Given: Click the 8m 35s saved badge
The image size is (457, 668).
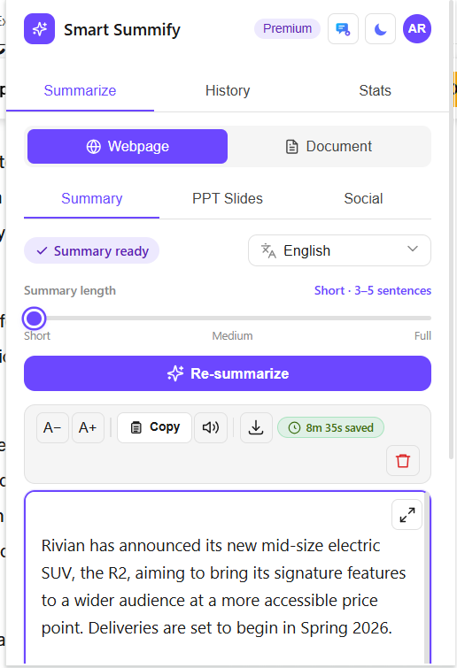Looking at the screenshot, I should pyautogui.click(x=331, y=427).
